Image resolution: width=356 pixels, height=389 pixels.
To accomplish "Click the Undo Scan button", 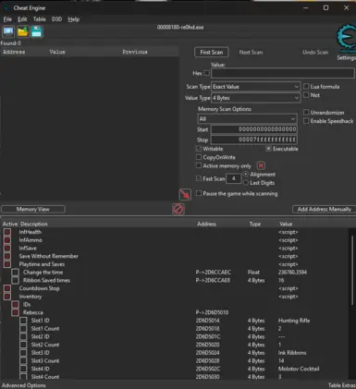I will tap(315, 53).
